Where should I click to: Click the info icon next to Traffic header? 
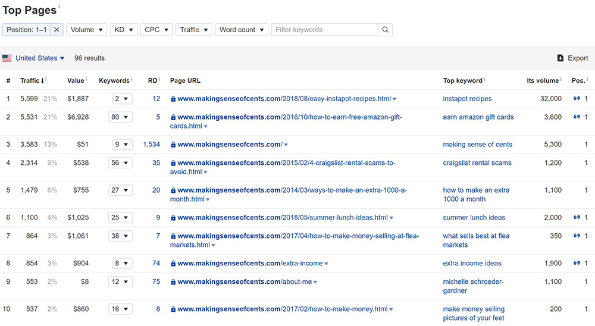tap(46, 79)
